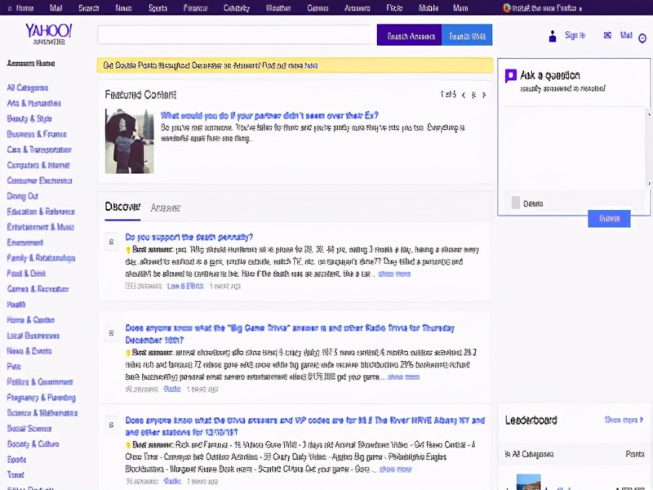Open the Food & Drink category
This screenshot has height=490, width=653.
(26, 274)
